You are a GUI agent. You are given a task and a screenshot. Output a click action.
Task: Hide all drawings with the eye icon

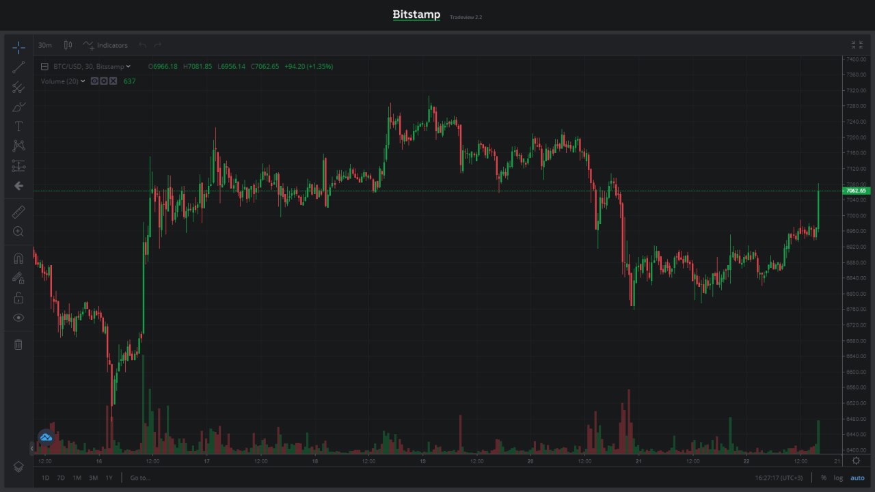coord(18,318)
